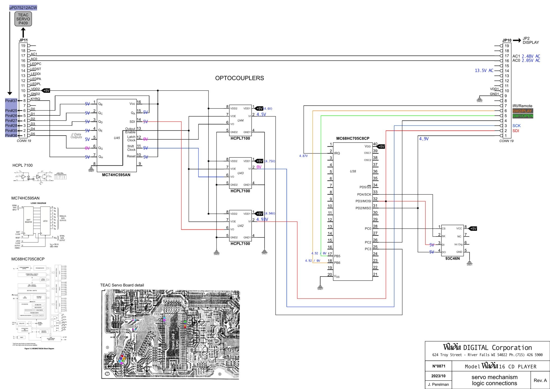550x389 pixels.
Task: Click the µPD75212ACW highlighted label
Action: coord(23,8)
